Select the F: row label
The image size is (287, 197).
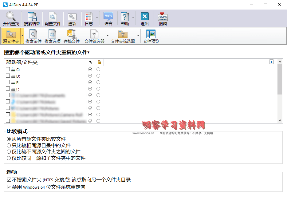tap(18, 89)
